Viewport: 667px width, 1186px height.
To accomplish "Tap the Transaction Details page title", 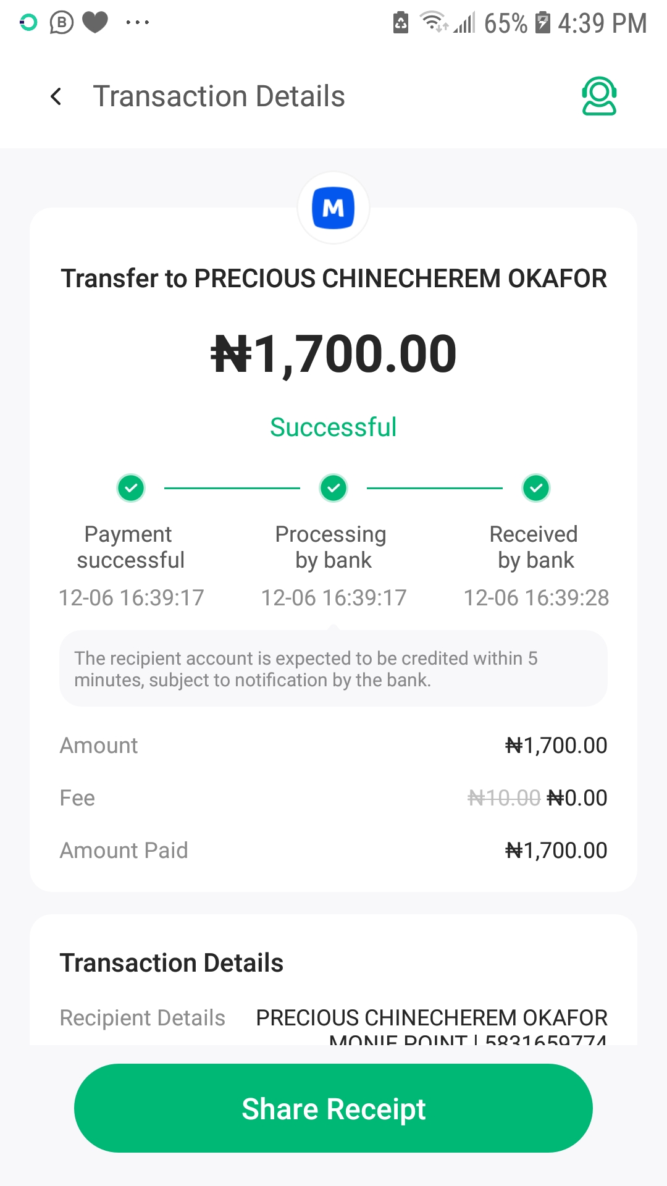I will [219, 96].
